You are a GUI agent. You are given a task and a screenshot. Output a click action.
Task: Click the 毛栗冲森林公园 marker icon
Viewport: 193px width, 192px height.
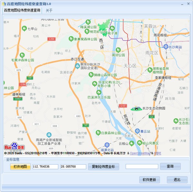(x=22, y=55)
